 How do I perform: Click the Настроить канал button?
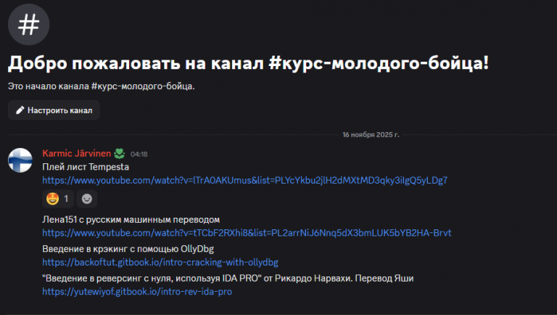[x=54, y=110]
